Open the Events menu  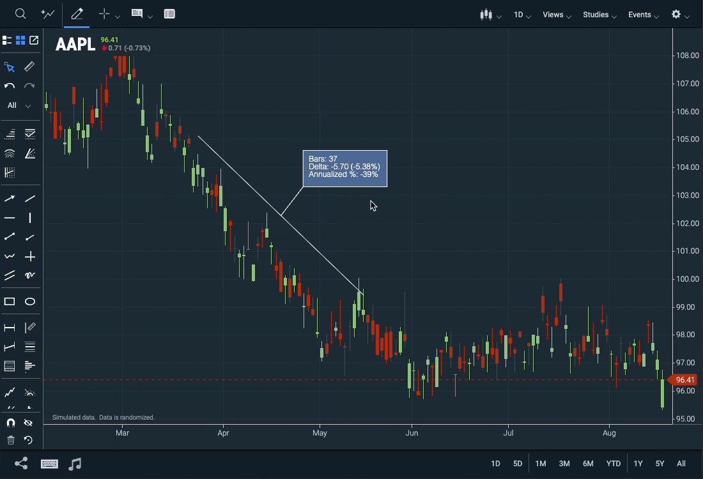(644, 15)
